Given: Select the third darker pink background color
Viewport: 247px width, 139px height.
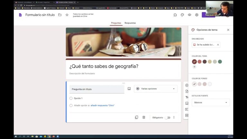Looking at the screenshot, I should coord(205,84).
